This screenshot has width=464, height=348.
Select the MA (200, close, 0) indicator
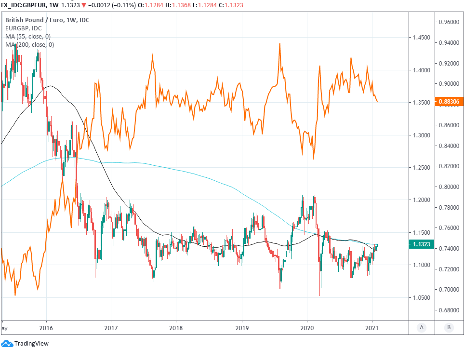30,45
